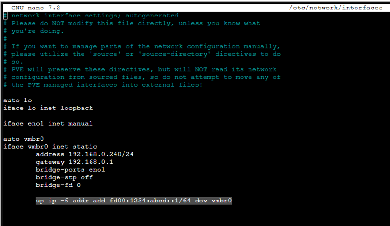Place cursor on 'bridge-ports eno1' line
The height and width of the screenshot is (226, 390).
(70, 169)
